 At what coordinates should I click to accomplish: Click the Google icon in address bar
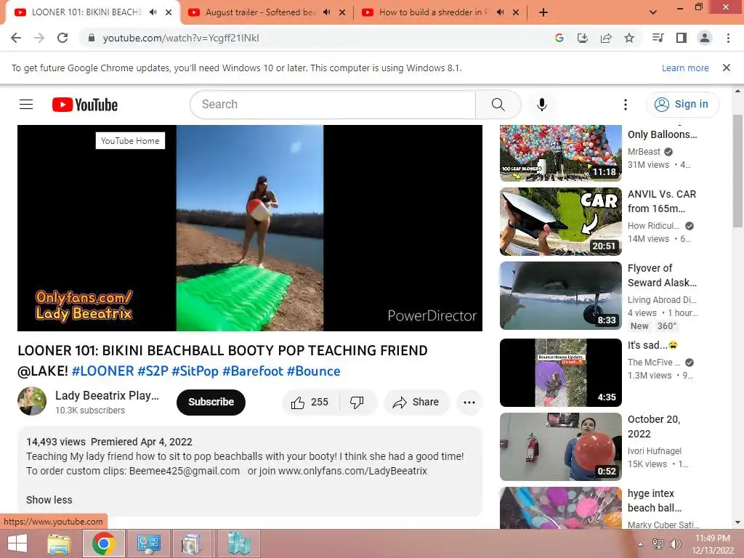click(x=559, y=38)
